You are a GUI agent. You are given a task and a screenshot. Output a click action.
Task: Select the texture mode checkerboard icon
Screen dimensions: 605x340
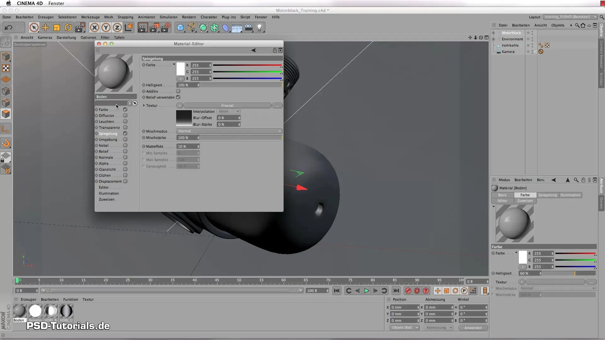click(6, 68)
